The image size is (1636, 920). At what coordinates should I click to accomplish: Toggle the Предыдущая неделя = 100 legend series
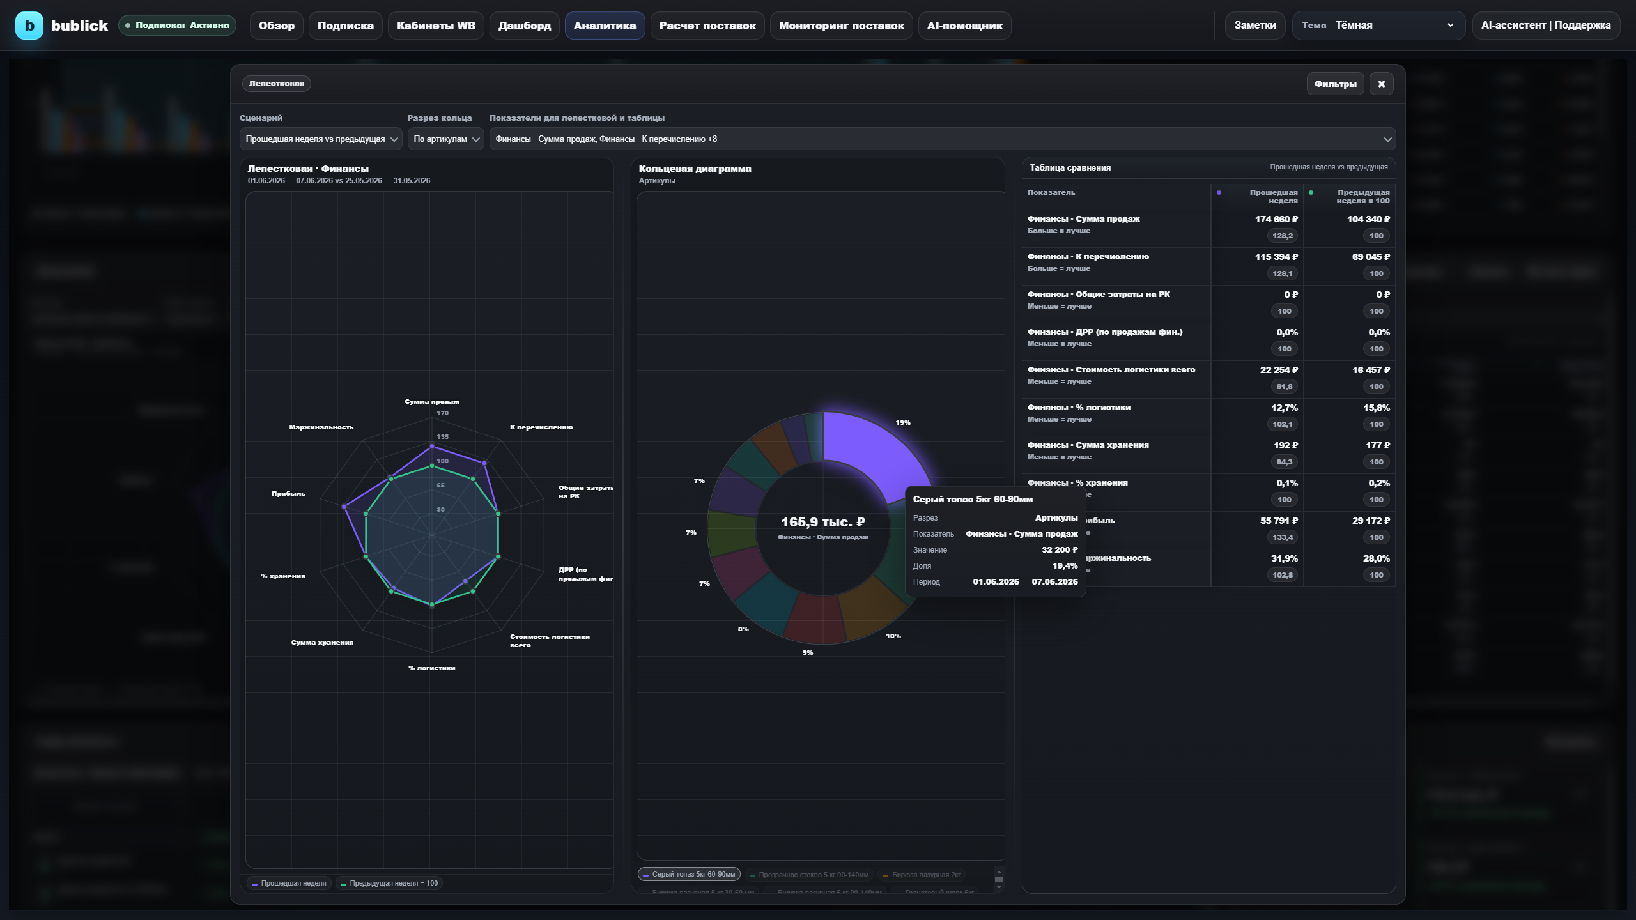[x=389, y=883]
